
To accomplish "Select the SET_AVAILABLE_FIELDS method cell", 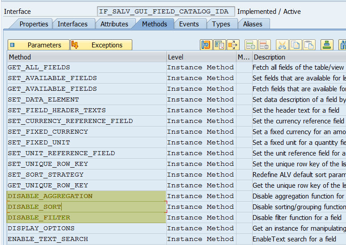I will point(87,78).
